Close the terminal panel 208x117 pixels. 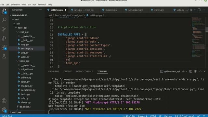click(204, 71)
